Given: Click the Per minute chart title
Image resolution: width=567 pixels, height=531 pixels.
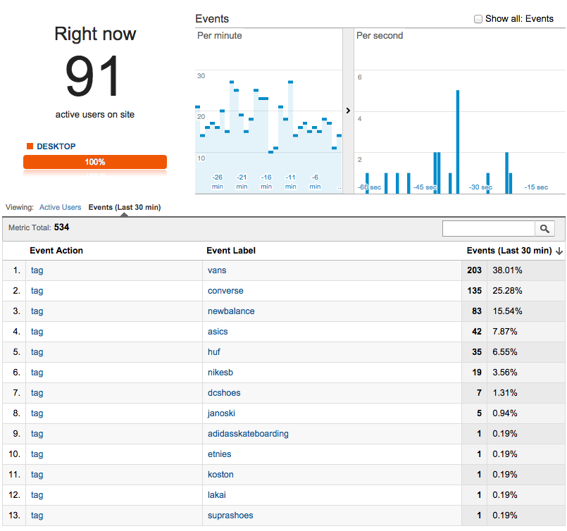Looking at the screenshot, I should tap(220, 36).
